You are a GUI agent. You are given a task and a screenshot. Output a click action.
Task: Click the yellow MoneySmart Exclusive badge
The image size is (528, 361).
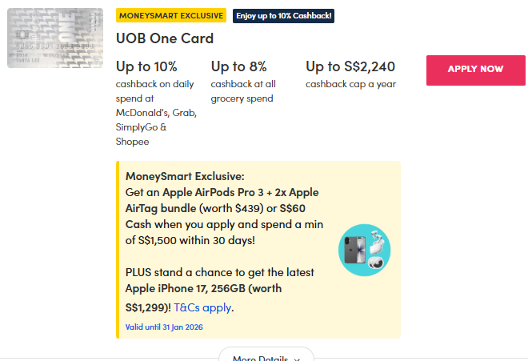[x=171, y=15]
